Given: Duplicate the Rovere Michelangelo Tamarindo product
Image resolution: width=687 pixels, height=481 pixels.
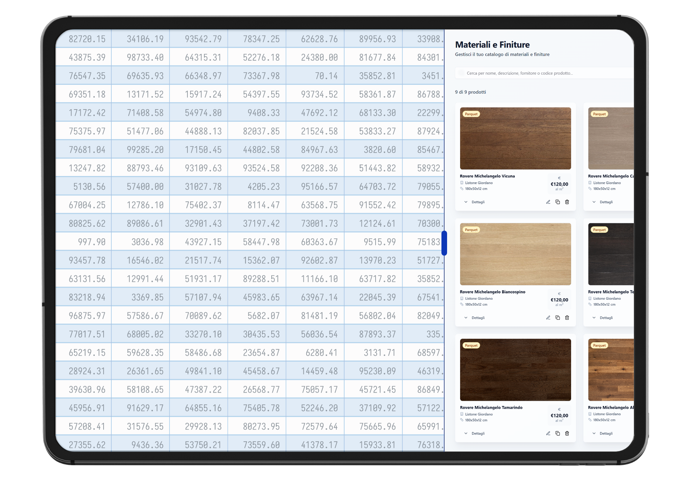Looking at the screenshot, I should (558, 433).
